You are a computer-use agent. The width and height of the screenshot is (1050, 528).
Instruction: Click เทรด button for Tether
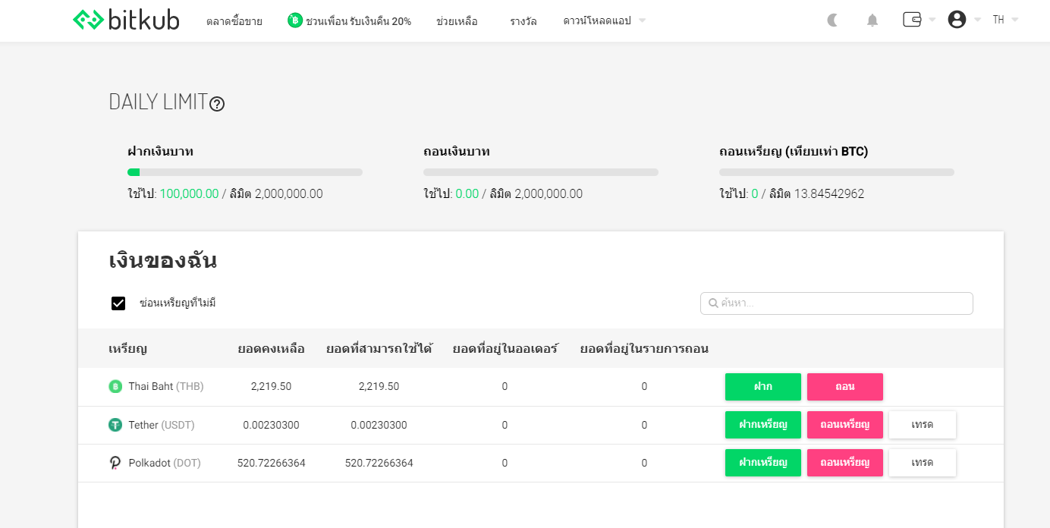[923, 425]
